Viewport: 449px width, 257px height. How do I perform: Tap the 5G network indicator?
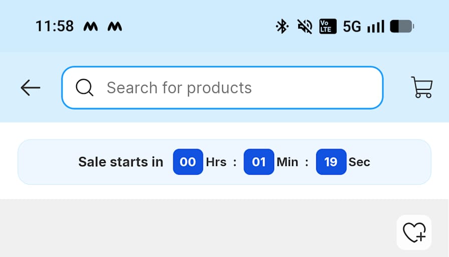point(352,27)
